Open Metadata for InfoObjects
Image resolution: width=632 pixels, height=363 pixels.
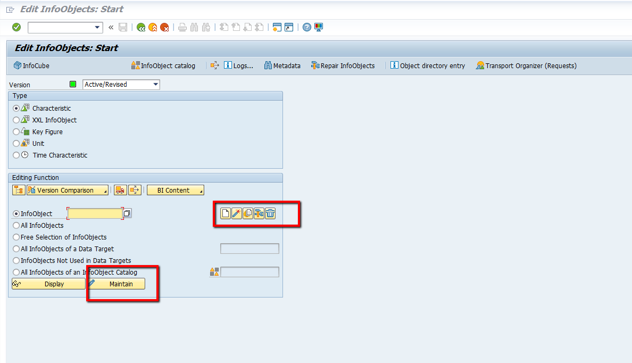pos(282,65)
